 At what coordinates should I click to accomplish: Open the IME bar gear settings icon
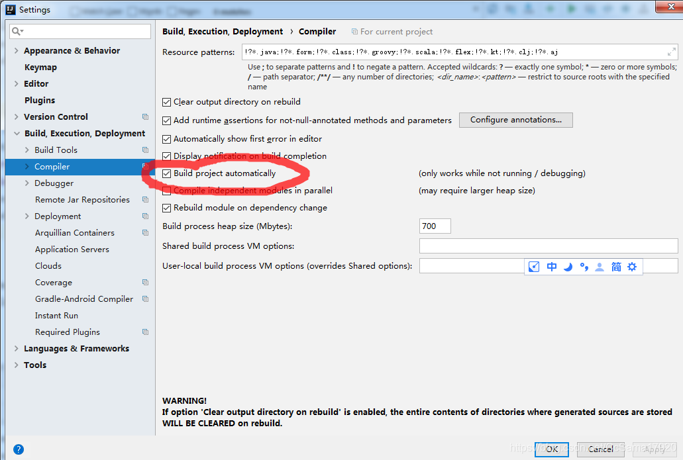632,267
